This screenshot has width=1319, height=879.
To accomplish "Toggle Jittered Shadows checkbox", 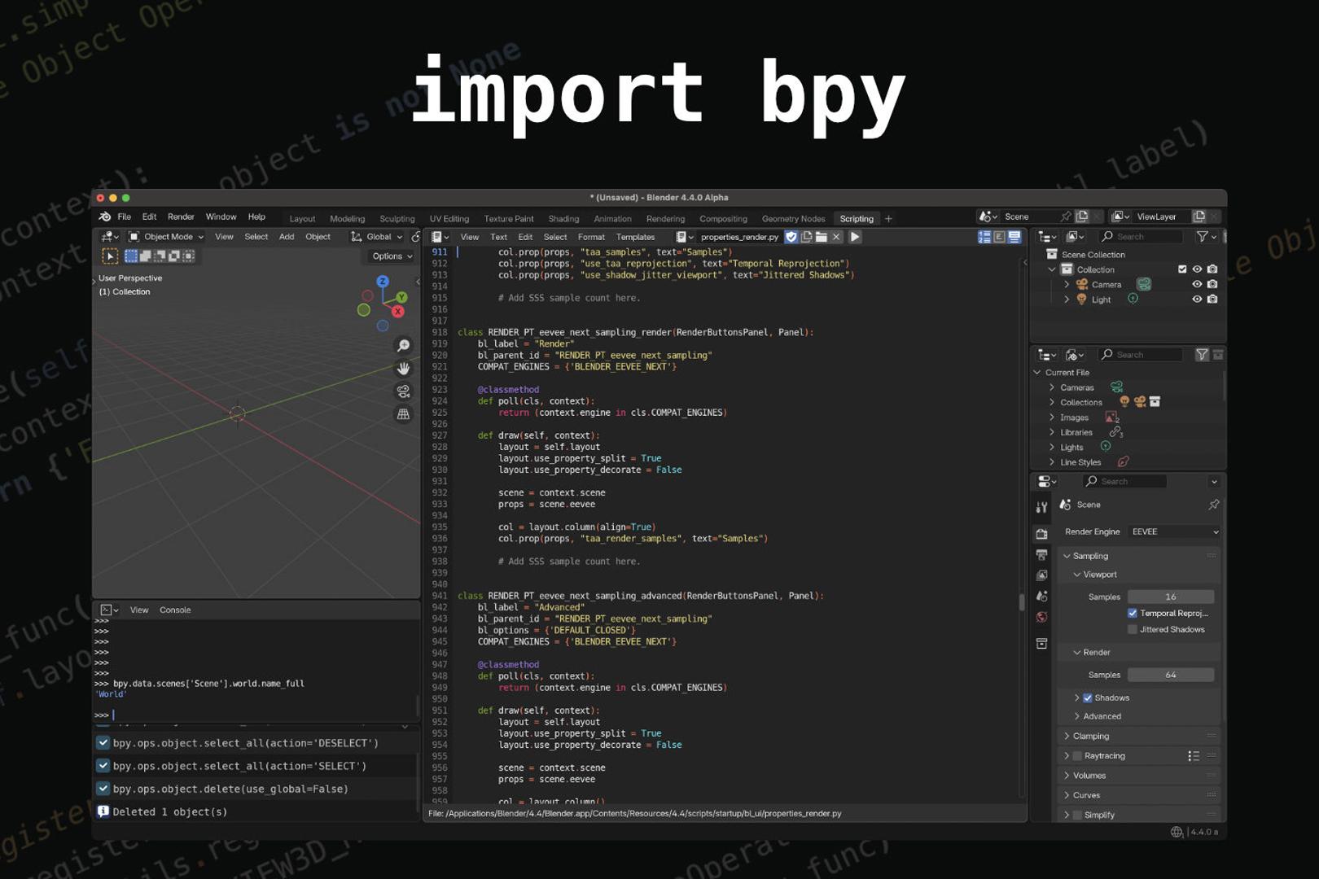I will coord(1133,629).
